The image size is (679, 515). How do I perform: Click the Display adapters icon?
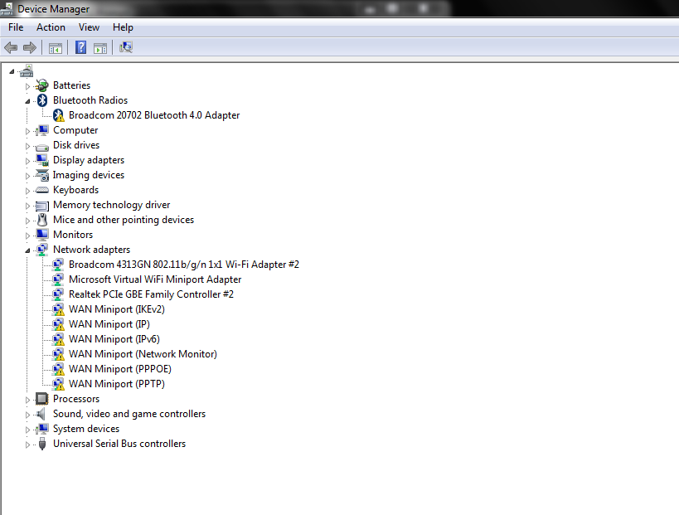click(x=42, y=160)
